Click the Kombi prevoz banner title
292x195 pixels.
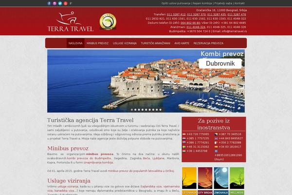pyautogui.click(x=222, y=54)
